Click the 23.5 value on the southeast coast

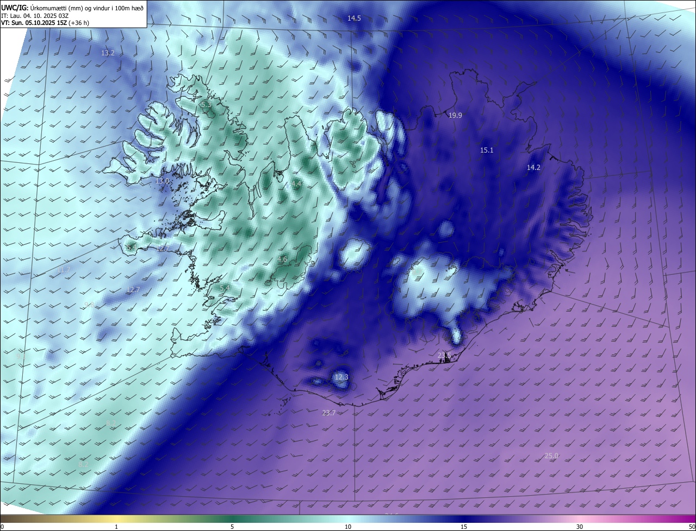(444, 356)
